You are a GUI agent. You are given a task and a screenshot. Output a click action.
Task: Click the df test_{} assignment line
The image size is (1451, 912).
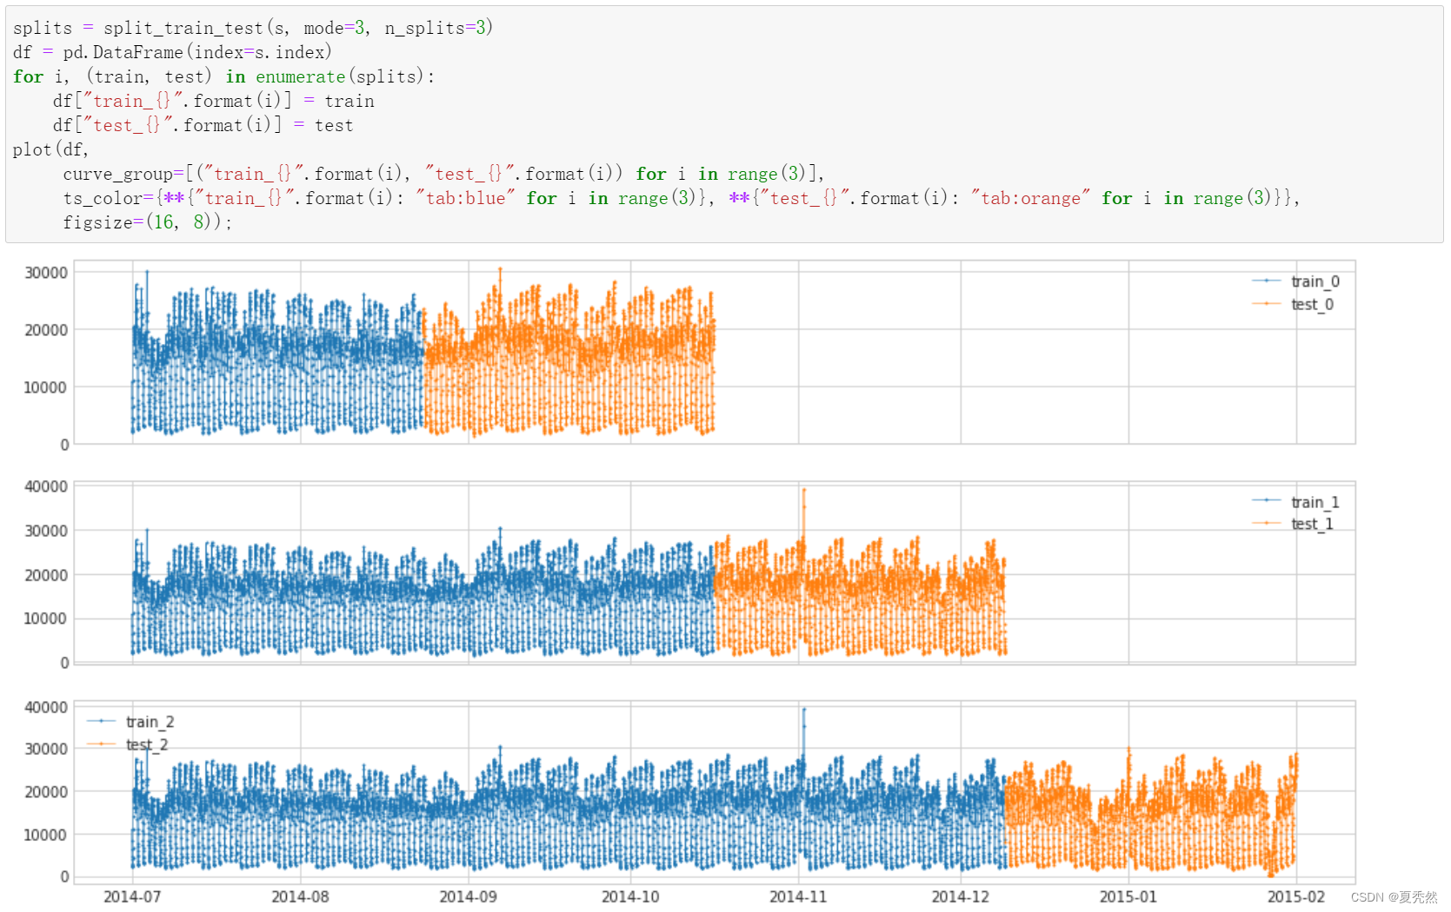coord(203,125)
